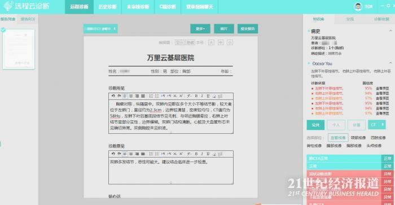
Task: Open 报告ROI tab on left panel
Action: pos(28,19)
